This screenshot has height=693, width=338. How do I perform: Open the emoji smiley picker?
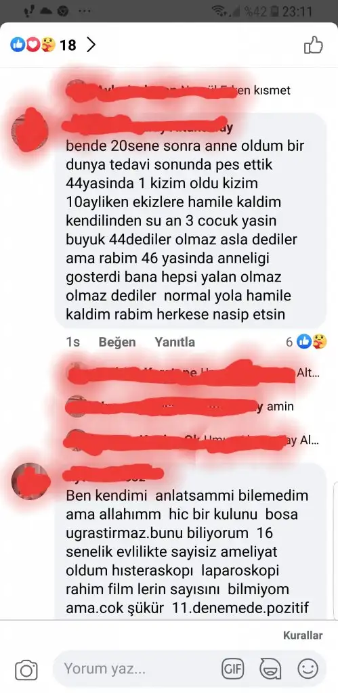(x=308, y=669)
